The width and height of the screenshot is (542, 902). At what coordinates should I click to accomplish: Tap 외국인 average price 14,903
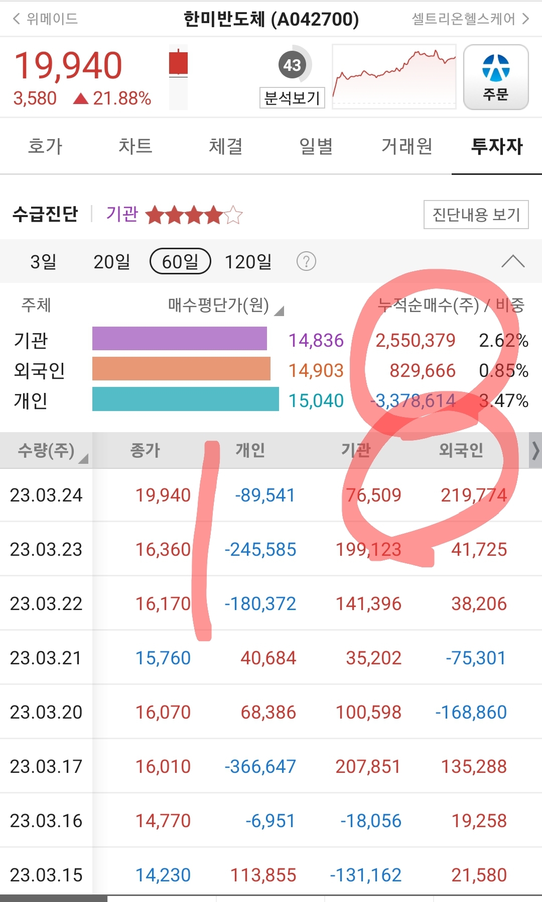[x=316, y=370]
